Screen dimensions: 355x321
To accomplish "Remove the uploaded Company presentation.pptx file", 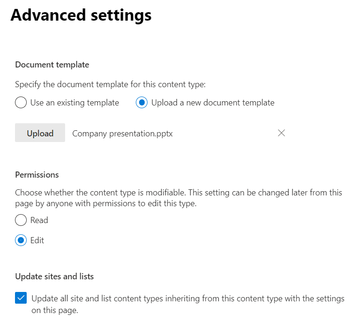I will [x=281, y=133].
